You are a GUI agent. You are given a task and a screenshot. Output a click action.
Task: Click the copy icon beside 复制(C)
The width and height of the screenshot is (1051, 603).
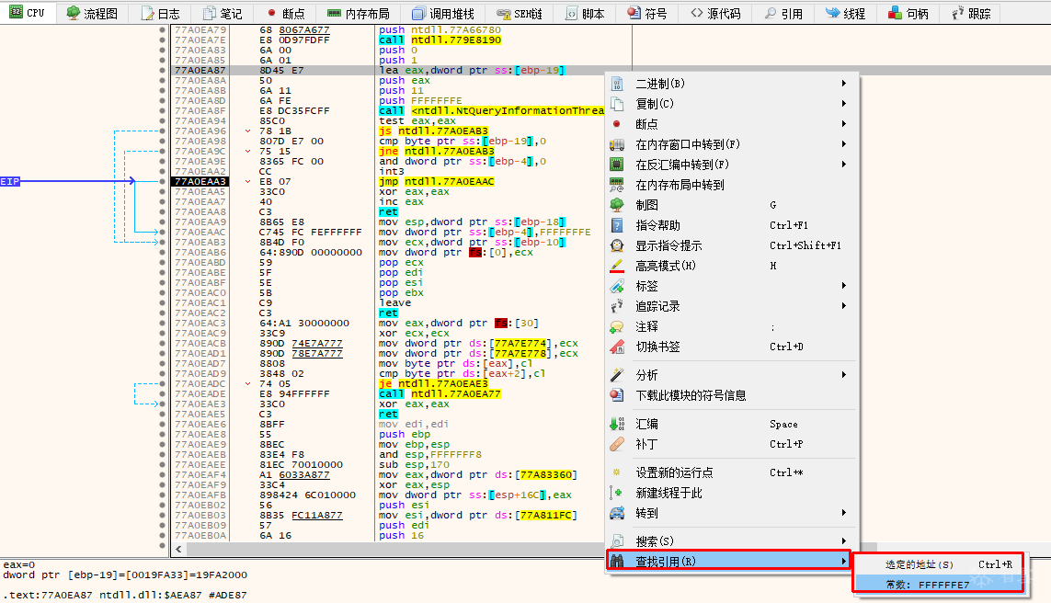click(617, 104)
